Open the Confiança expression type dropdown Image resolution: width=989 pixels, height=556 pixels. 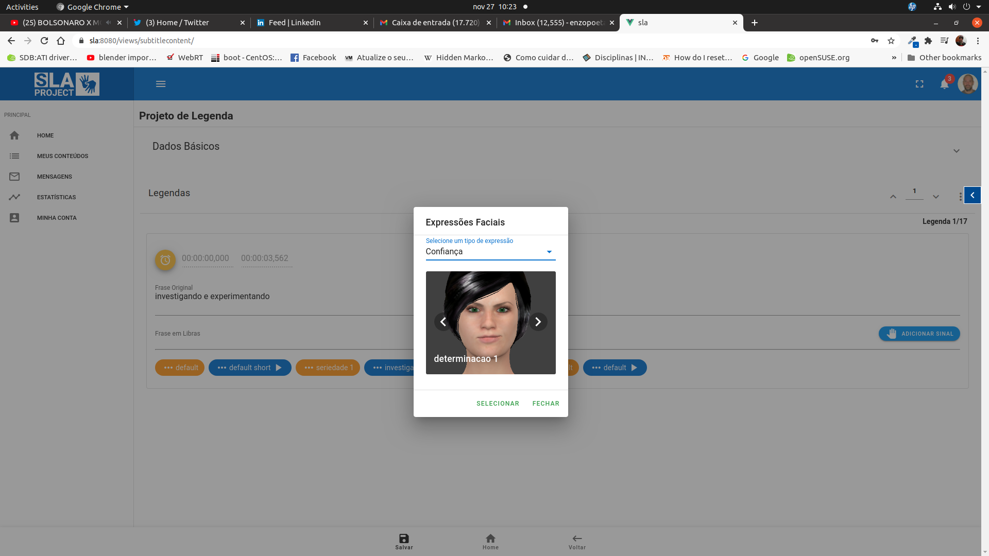click(490, 252)
